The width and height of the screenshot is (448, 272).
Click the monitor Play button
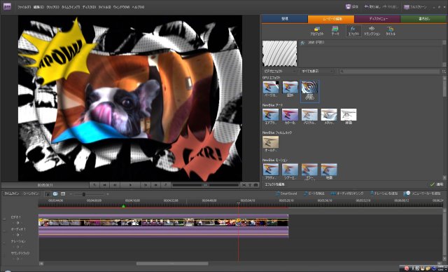point(130,185)
